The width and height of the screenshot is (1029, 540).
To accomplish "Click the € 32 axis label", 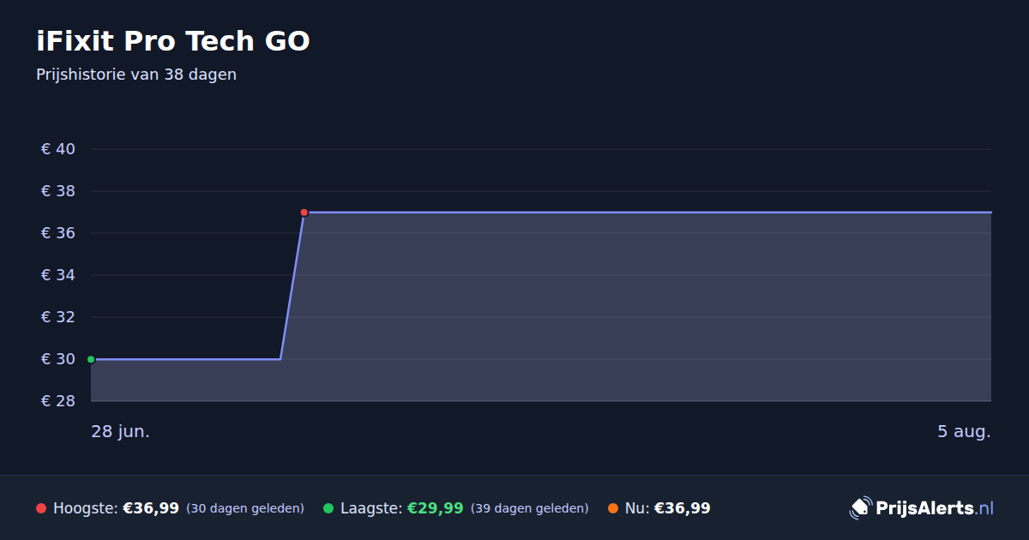I will coord(58,317).
